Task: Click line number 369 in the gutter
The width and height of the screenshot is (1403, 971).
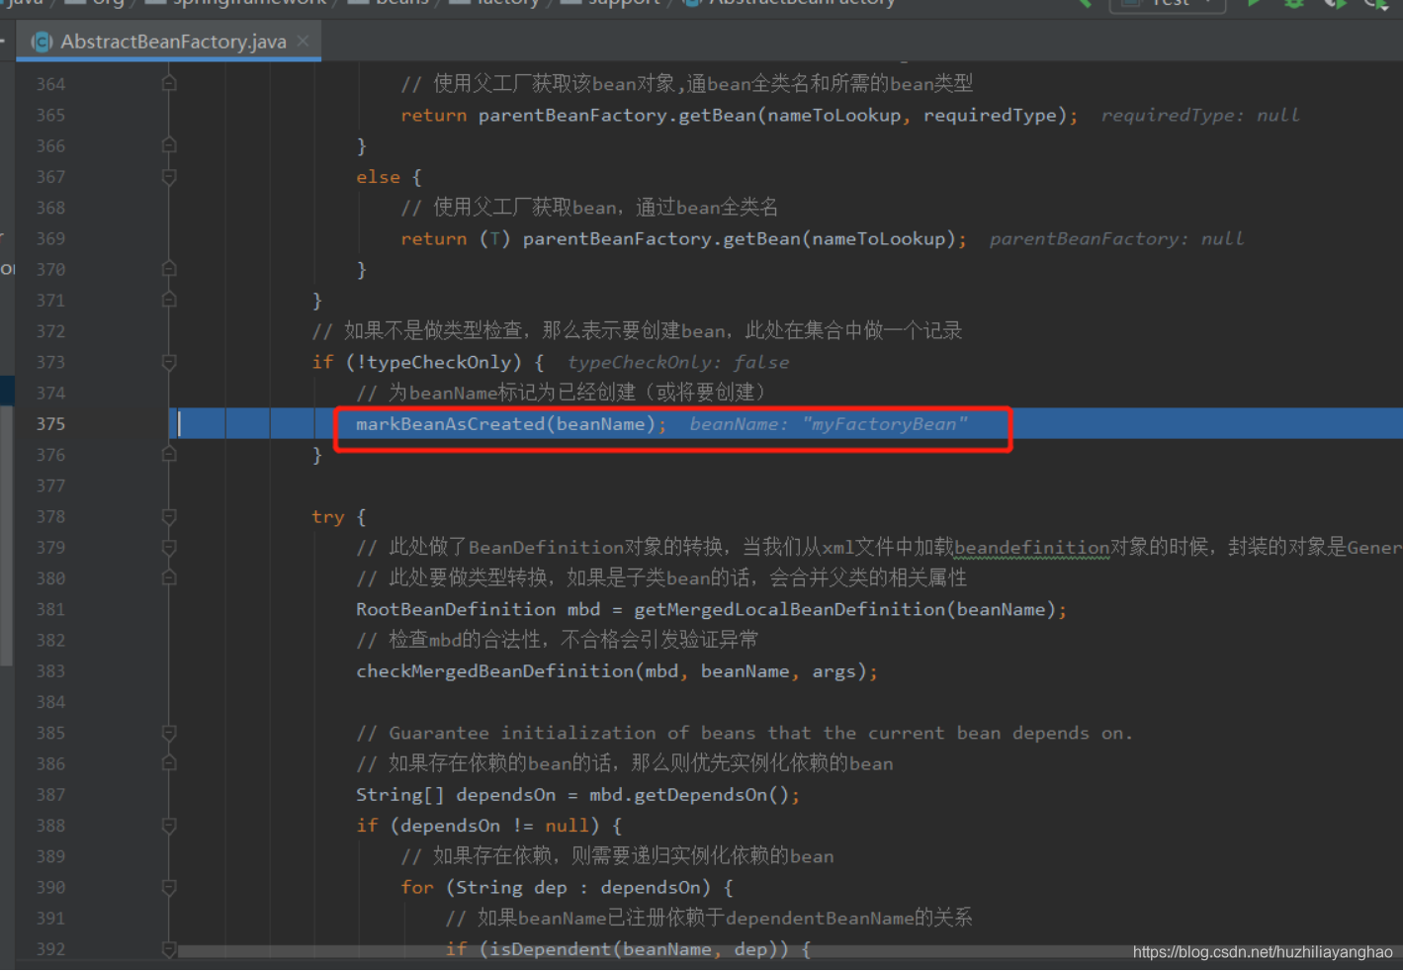Action: pyautogui.click(x=50, y=238)
